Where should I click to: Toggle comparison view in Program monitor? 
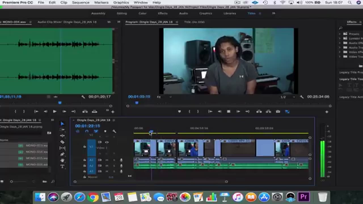287,112
